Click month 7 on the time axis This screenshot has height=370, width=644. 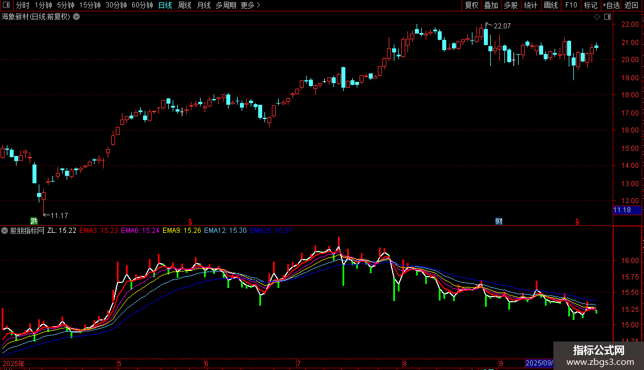[299, 363]
